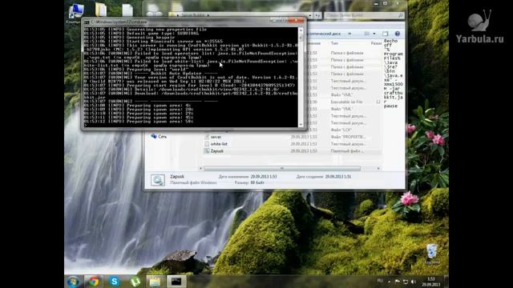Click the оптический диск toolbar button

(325, 34)
